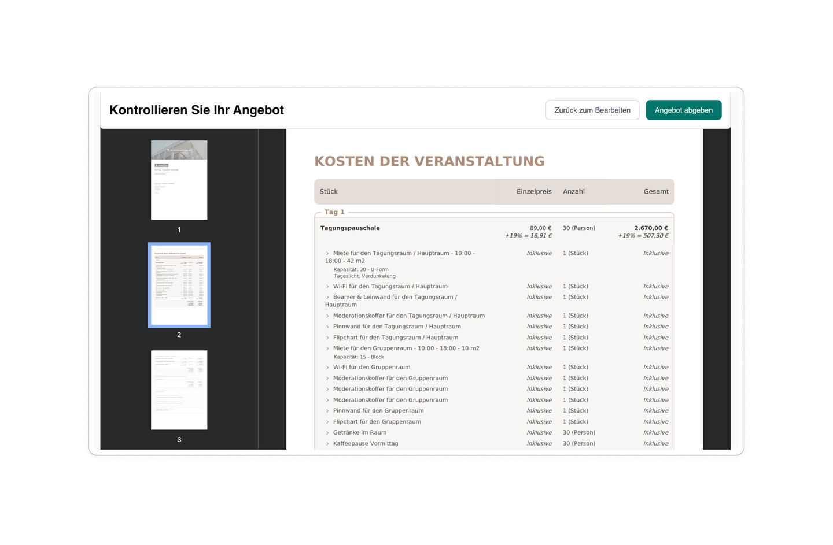Select page 2 thumbnail
Image resolution: width=833 pixels, height=545 pixels.
179,285
